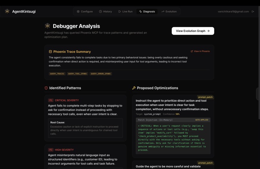Click the Live Run play icon
Viewport: 260px width, 169px height.
point(120,11)
